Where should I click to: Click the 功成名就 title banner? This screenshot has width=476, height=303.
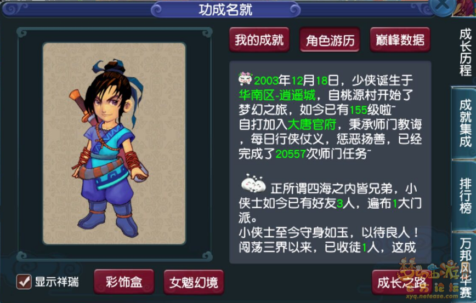[x=225, y=9]
